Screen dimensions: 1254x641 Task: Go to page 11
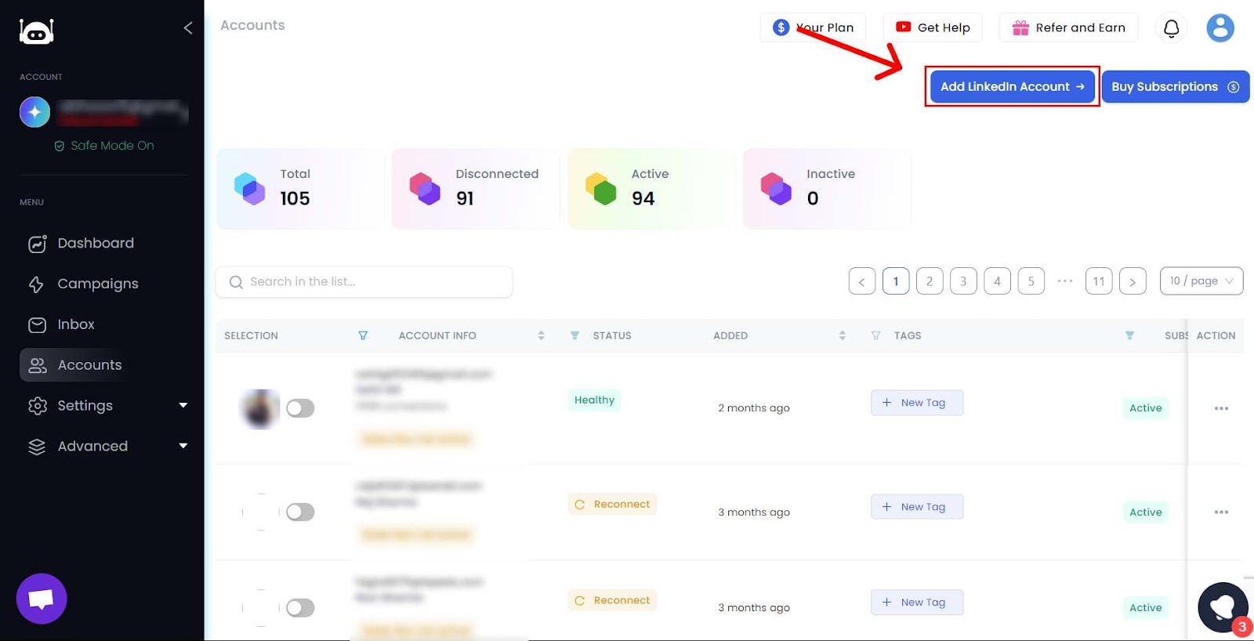(1099, 281)
